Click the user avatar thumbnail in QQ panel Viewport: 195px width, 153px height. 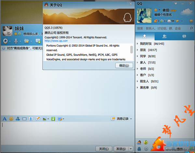[x=144, y=16]
